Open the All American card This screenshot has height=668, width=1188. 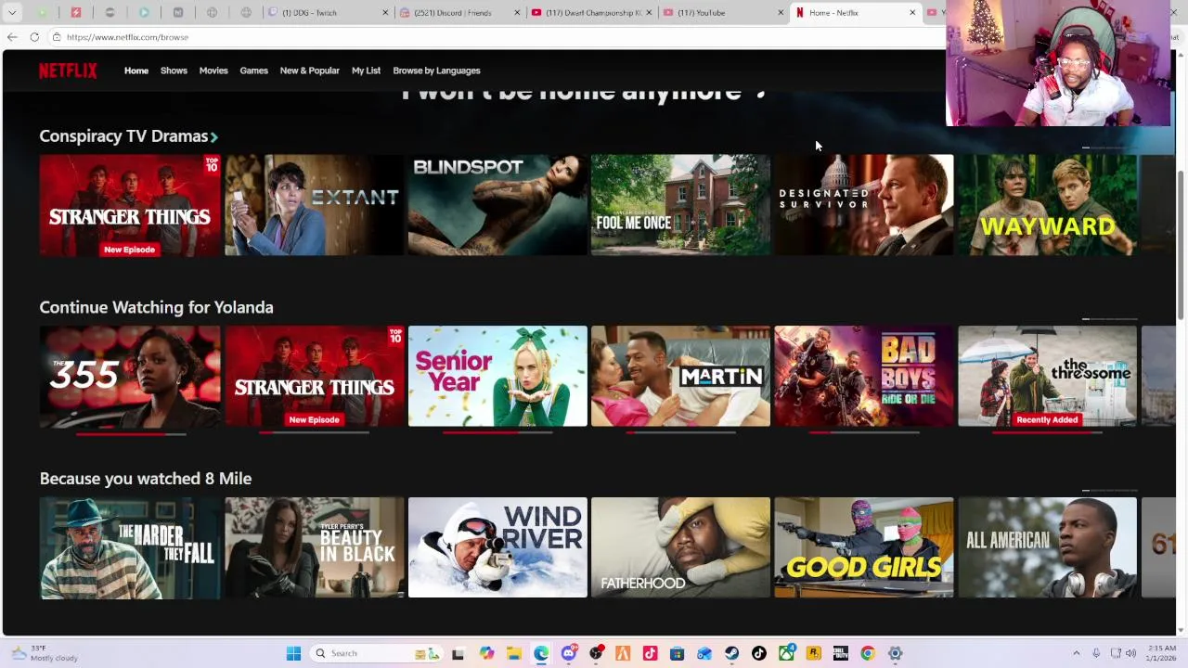click(1047, 547)
